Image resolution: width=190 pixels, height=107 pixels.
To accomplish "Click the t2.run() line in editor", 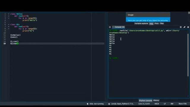I will (14, 44).
